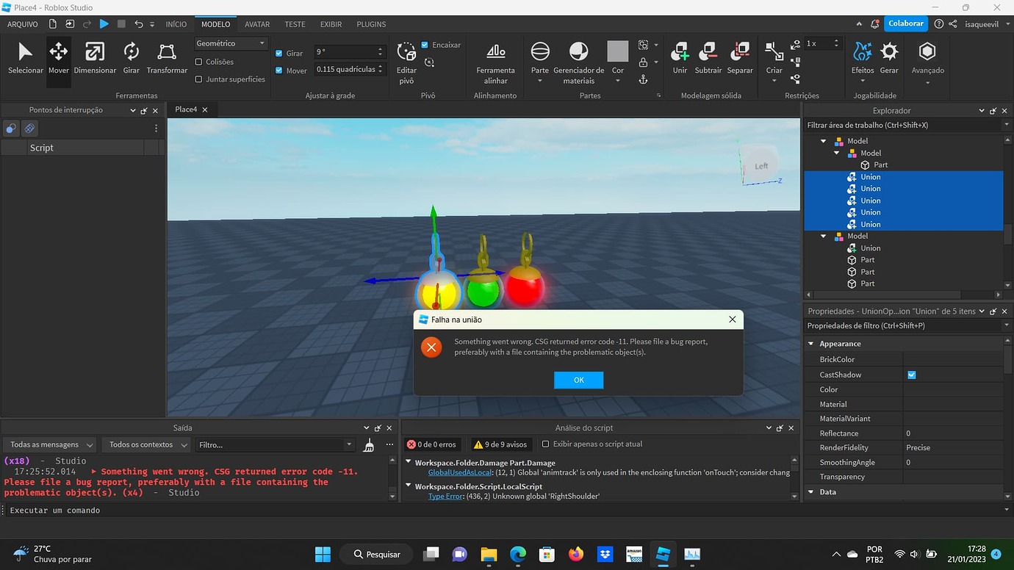Open the GlobalUsedAsLocal warning link

tap(460, 472)
